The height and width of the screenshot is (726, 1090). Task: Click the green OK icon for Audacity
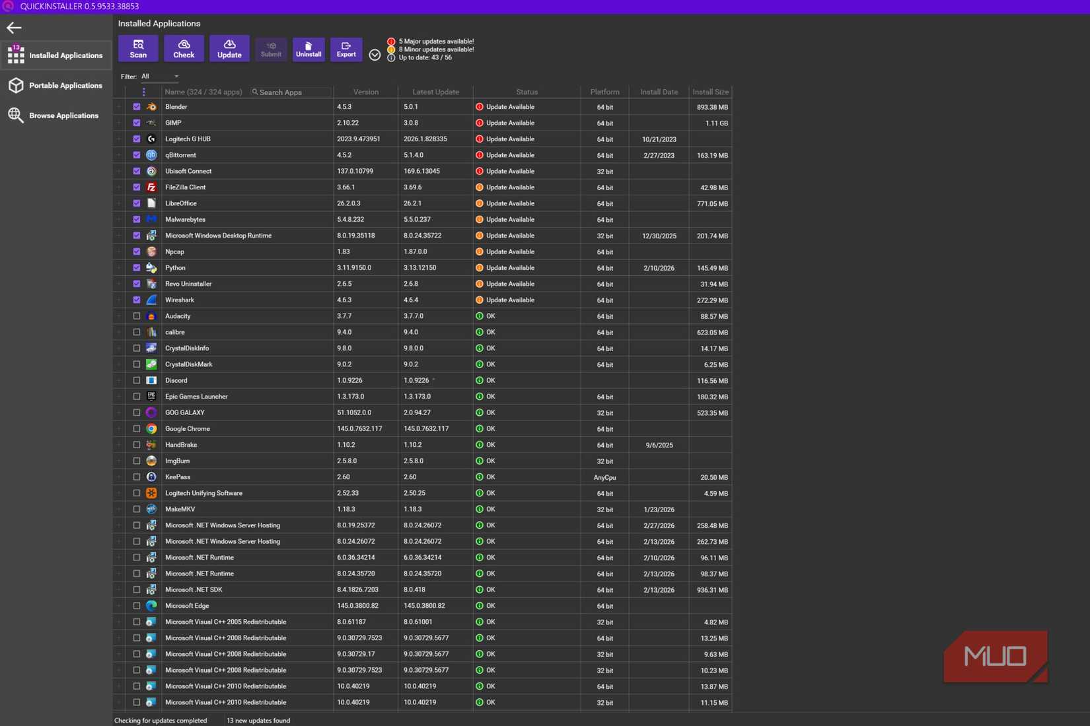click(x=480, y=316)
